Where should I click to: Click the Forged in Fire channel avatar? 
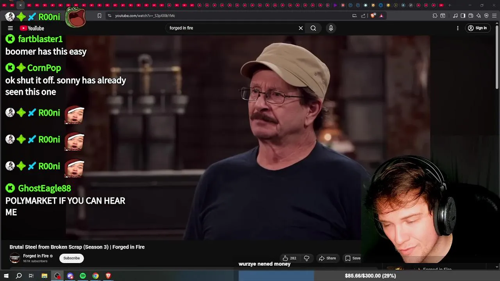click(15, 258)
